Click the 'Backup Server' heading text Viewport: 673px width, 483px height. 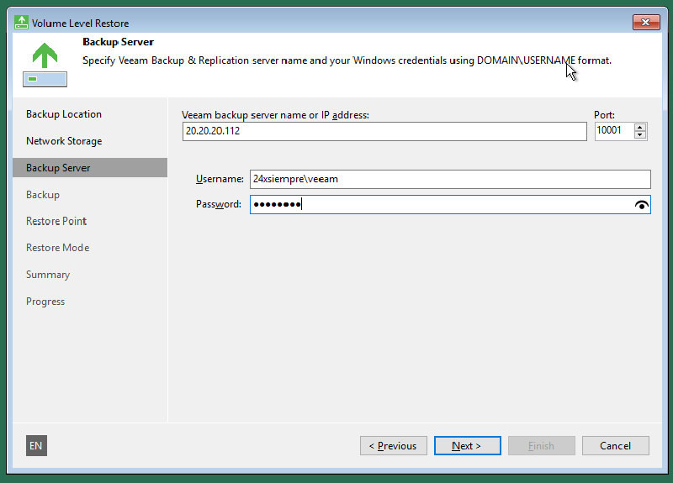(x=118, y=42)
